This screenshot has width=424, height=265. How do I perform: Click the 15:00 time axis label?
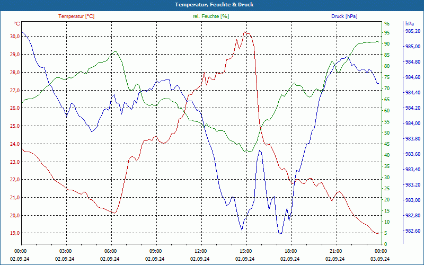(x=245, y=251)
